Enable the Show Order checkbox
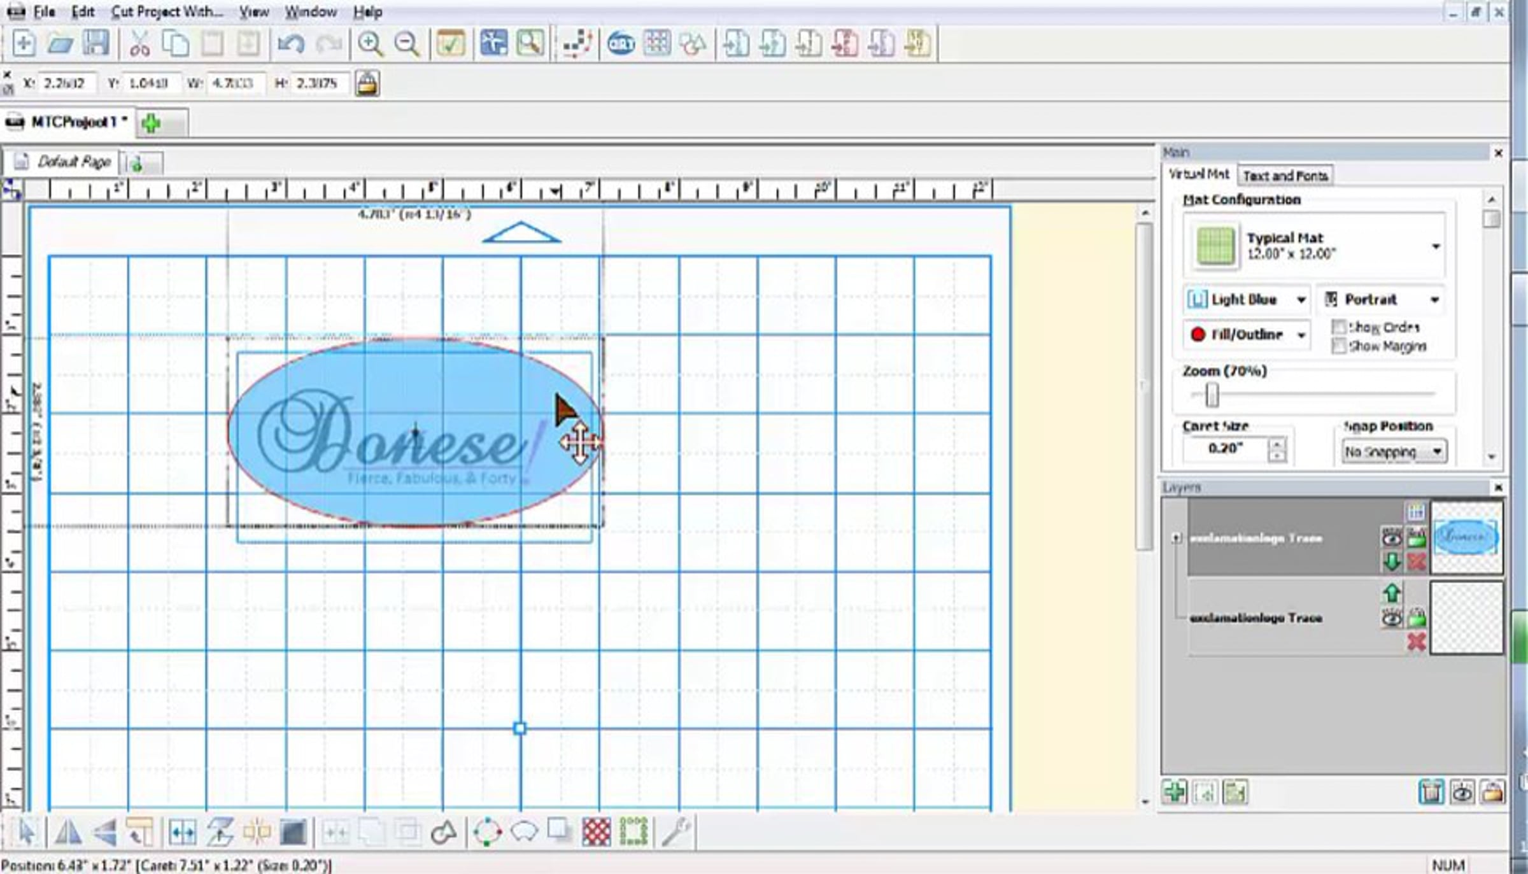 pos(1338,327)
